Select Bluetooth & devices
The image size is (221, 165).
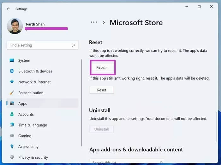click(x=42, y=71)
